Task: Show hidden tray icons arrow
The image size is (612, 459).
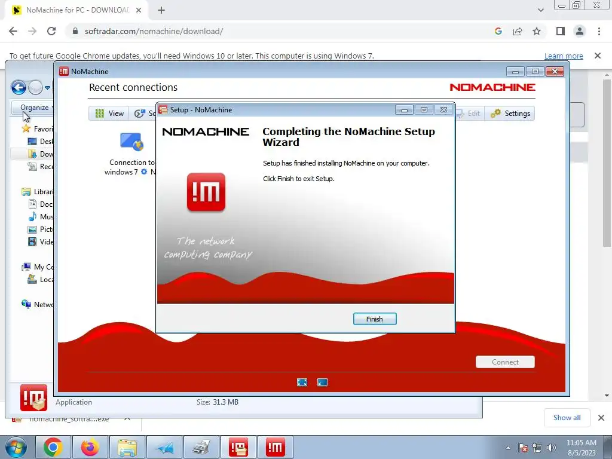Action: coord(508,448)
